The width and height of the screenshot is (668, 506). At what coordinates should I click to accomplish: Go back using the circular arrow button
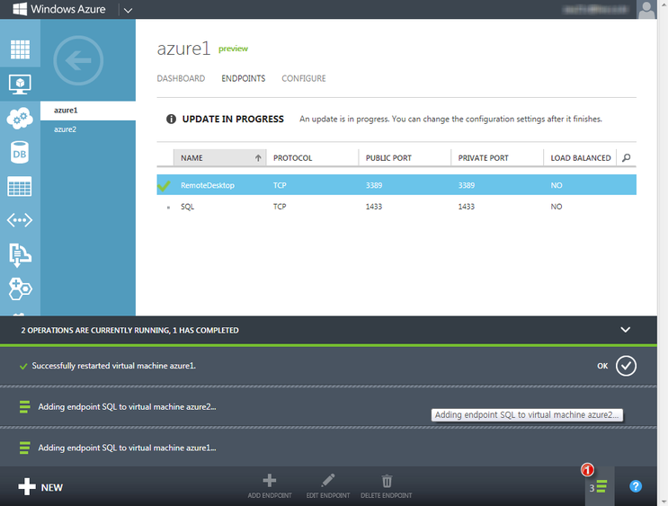(78, 60)
